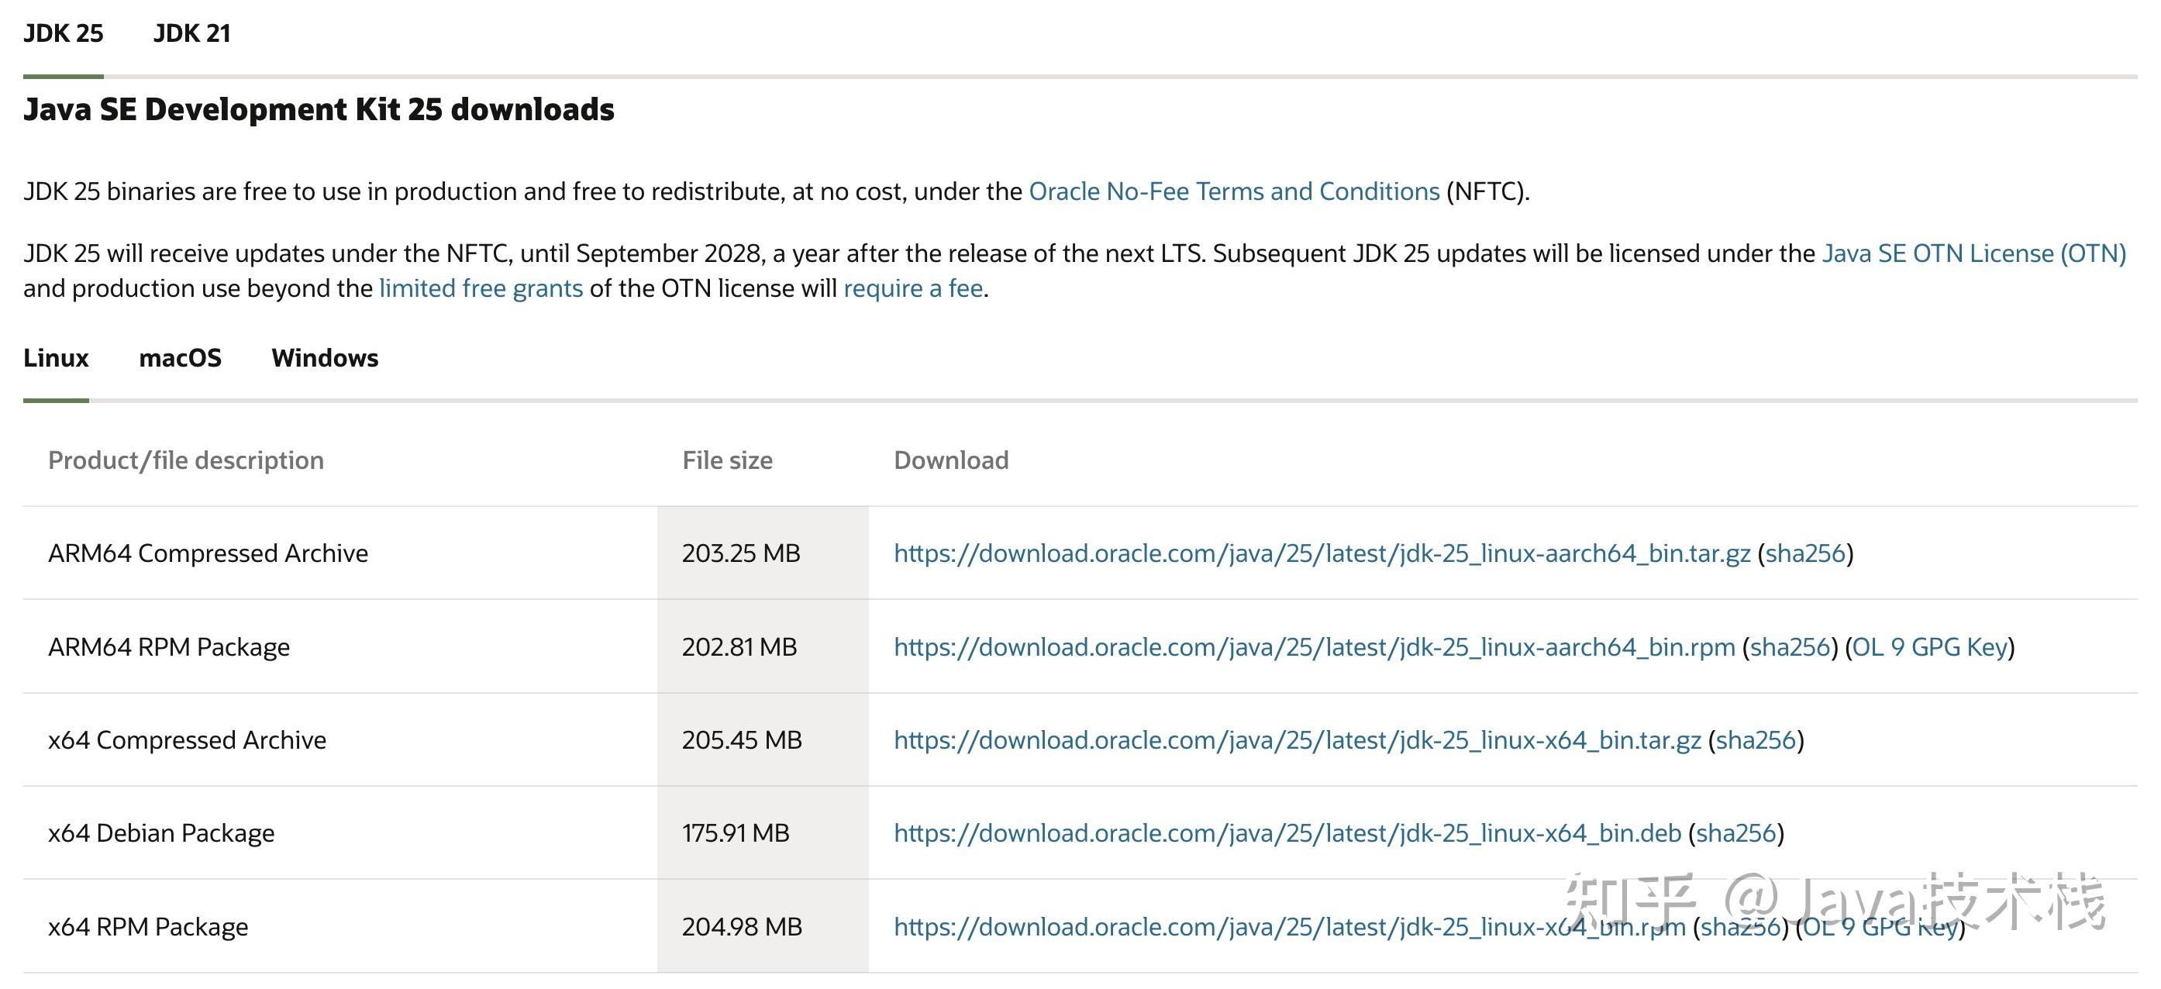Open the Java SE OTN License link
Viewport: 2161px width, 989px height.
(x=1973, y=254)
